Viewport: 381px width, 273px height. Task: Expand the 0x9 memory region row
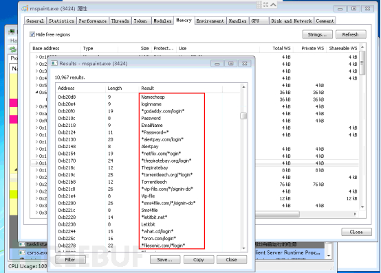(x=36, y=106)
